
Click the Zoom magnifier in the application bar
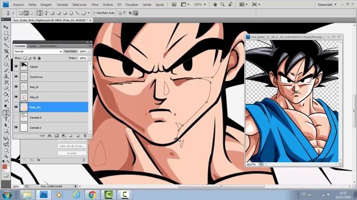[223, 4]
